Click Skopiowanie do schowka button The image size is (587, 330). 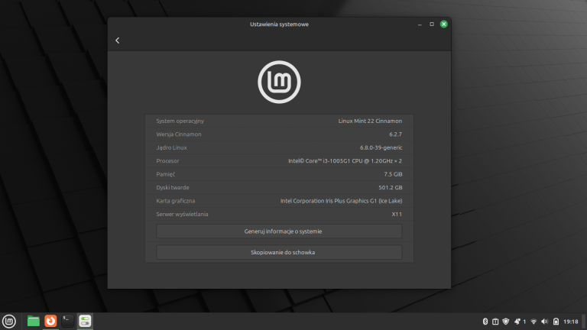(x=279, y=252)
